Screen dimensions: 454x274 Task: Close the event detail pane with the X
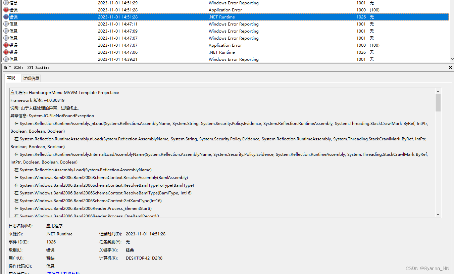pos(450,67)
